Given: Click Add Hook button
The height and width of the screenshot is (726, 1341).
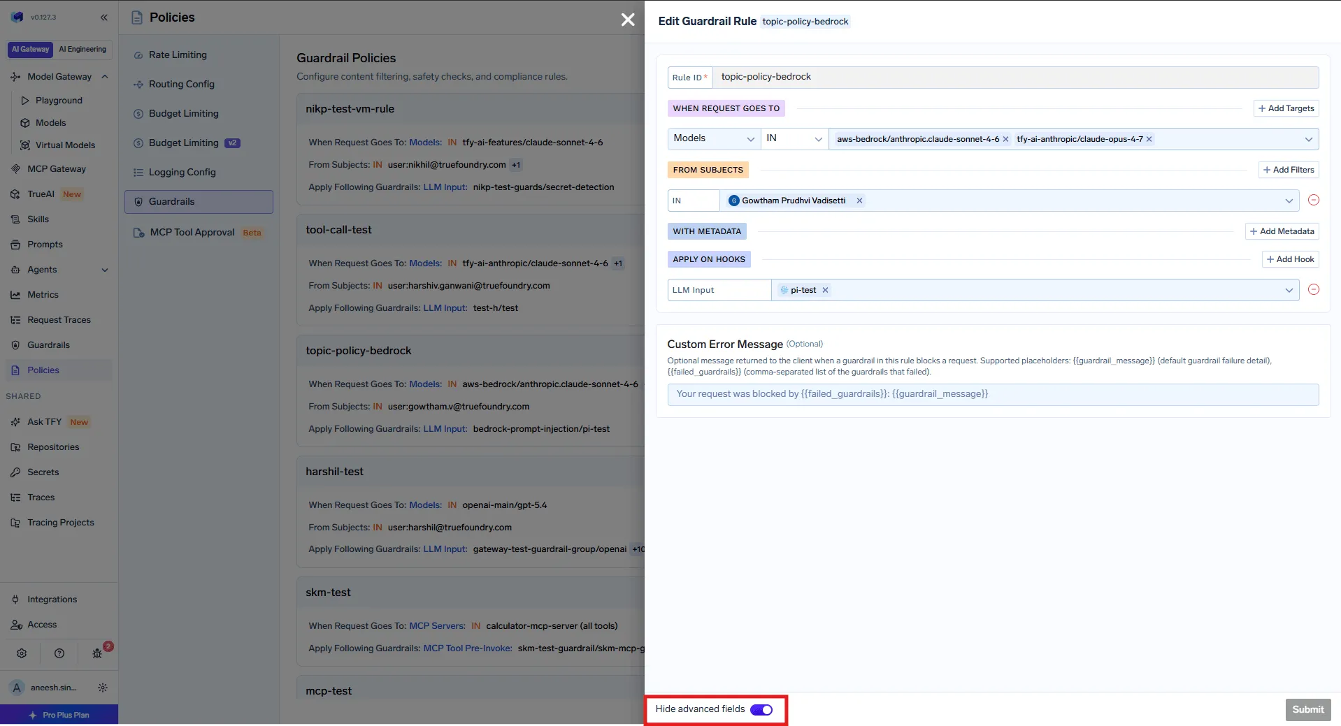Looking at the screenshot, I should coord(1290,259).
